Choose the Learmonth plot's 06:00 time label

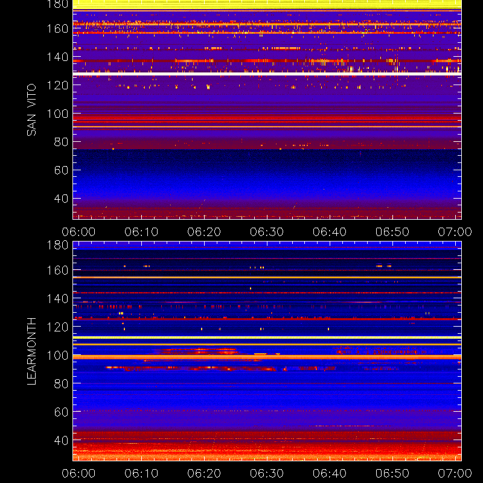tap(78, 473)
